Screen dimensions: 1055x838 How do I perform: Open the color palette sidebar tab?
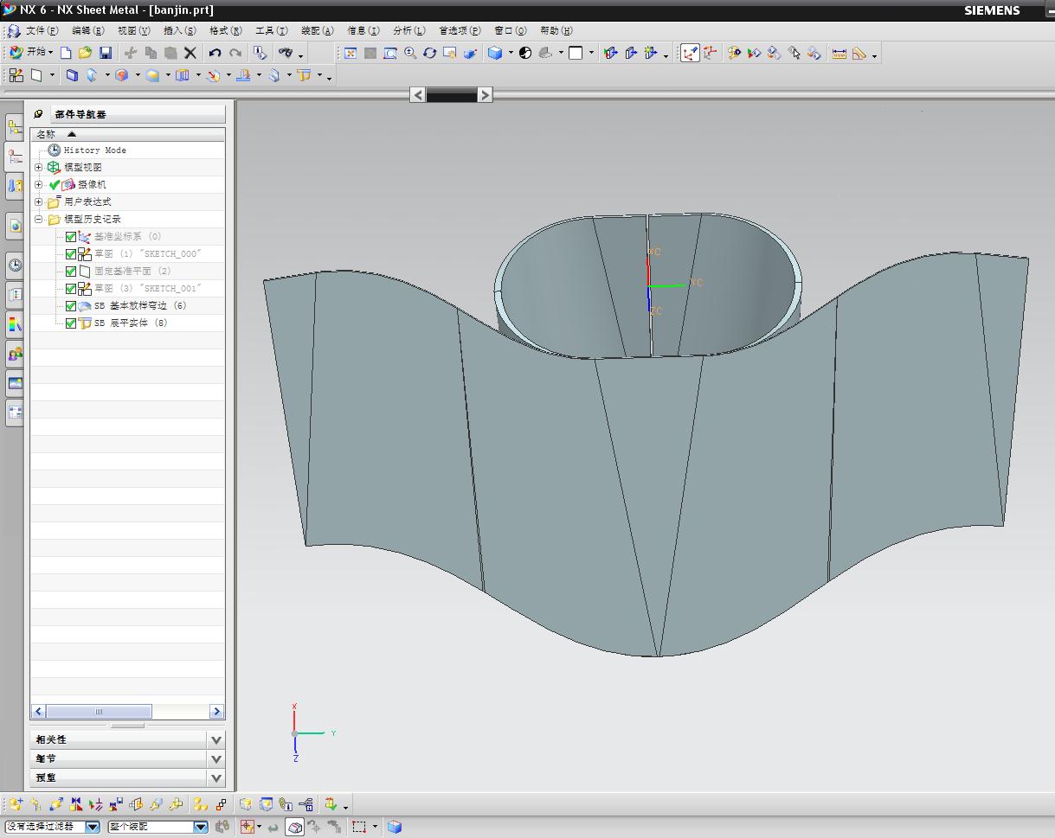point(15,324)
